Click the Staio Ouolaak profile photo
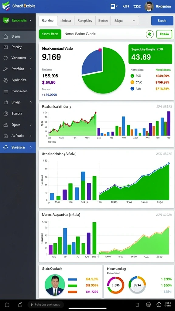Image resolution: width=175 pixels, height=311 pixels. point(55,284)
